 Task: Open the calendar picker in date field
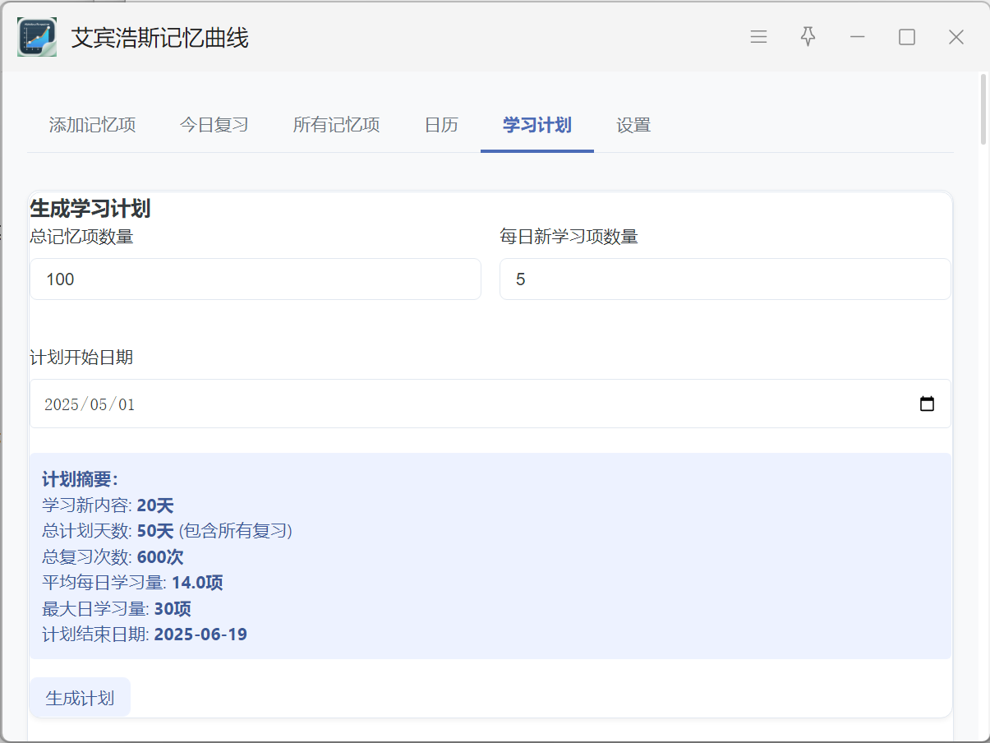click(x=927, y=404)
